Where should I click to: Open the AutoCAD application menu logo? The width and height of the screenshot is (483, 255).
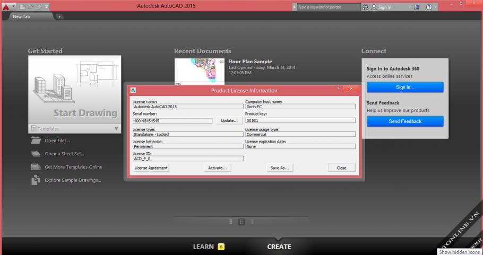click(x=6, y=7)
